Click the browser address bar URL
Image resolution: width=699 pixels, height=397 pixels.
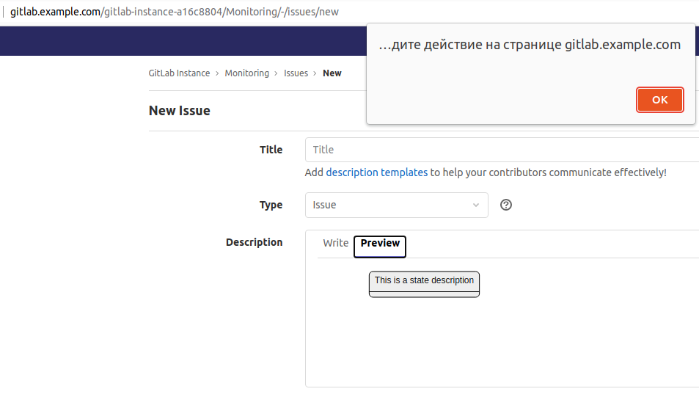[175, 12]
